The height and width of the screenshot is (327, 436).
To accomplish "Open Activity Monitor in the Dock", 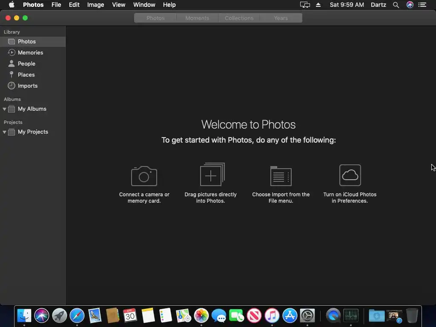I will [351, 316].
